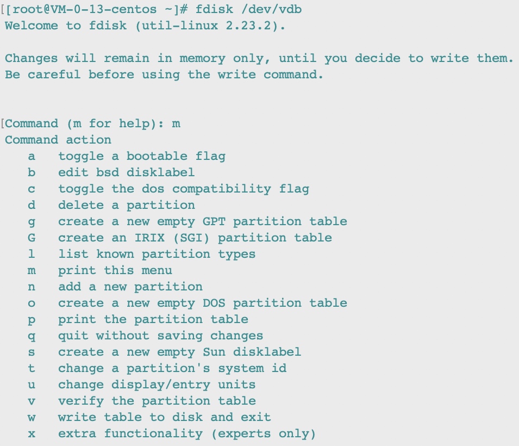Click the 'Command action' heading line
Viewport: 519px width, 446px height.
click(58, 140)
